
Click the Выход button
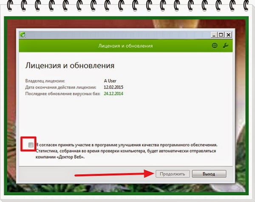point(209,174)
